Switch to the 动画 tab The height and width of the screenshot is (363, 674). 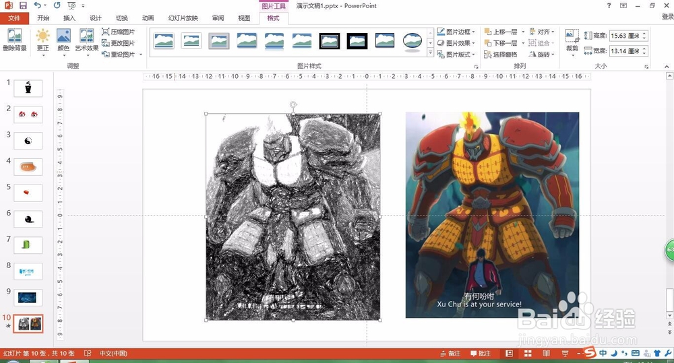coord(148,18)
